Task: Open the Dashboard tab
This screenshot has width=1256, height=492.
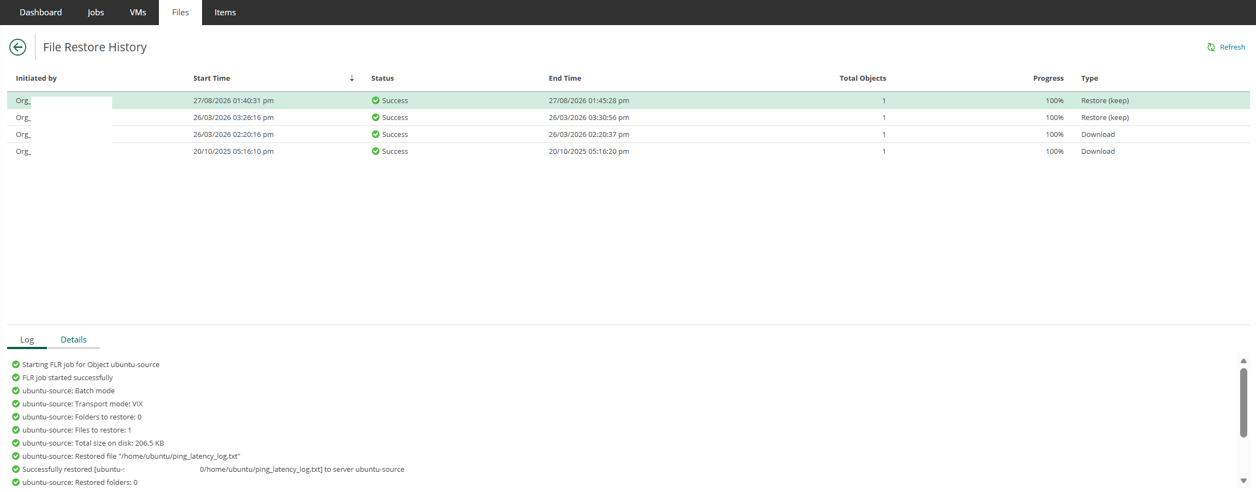Action: coord(40,13)
